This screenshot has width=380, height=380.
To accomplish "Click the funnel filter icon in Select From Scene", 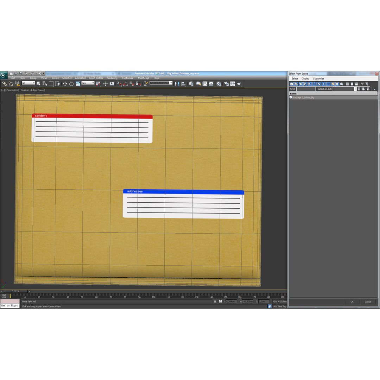I will [362, 84].
